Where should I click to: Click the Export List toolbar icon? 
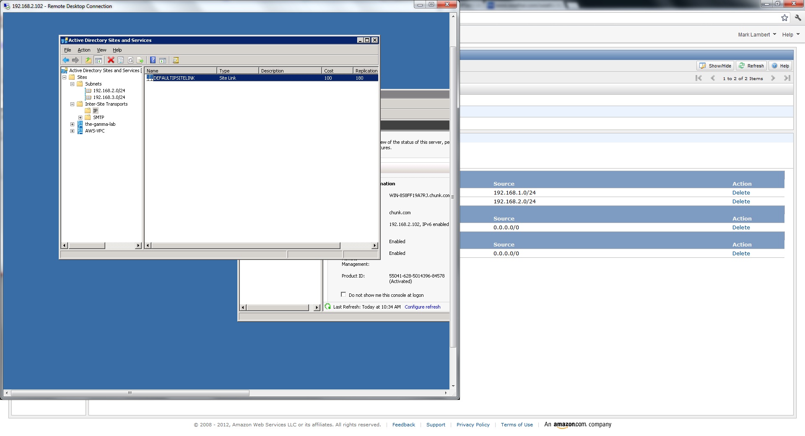pos(140,60)
